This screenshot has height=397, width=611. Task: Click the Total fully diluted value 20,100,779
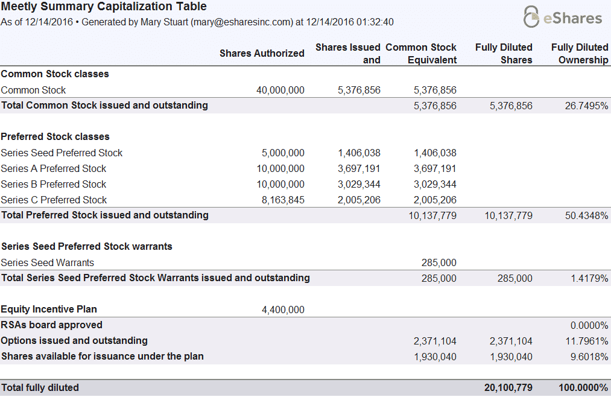pos(508,387)
